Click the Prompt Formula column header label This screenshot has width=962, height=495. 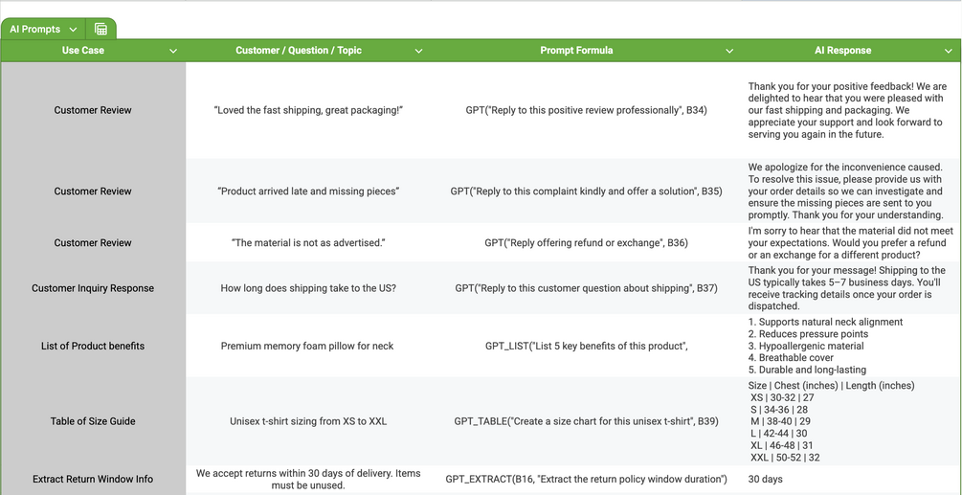[576, 51]
